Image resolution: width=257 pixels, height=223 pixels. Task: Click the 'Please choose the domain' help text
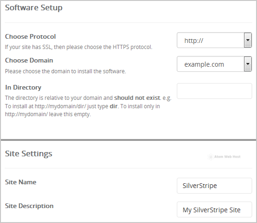tap(65, 71)
